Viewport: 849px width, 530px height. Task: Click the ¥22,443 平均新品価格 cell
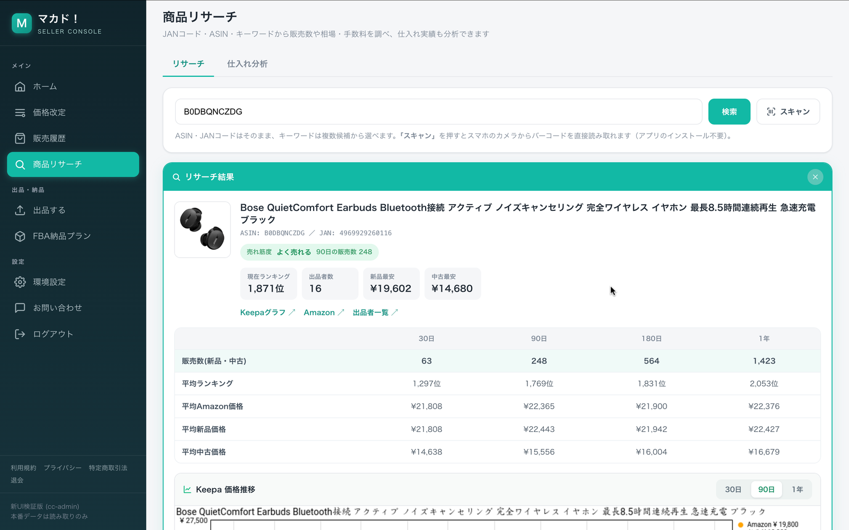pyautogui.click(x=539, y=429)
